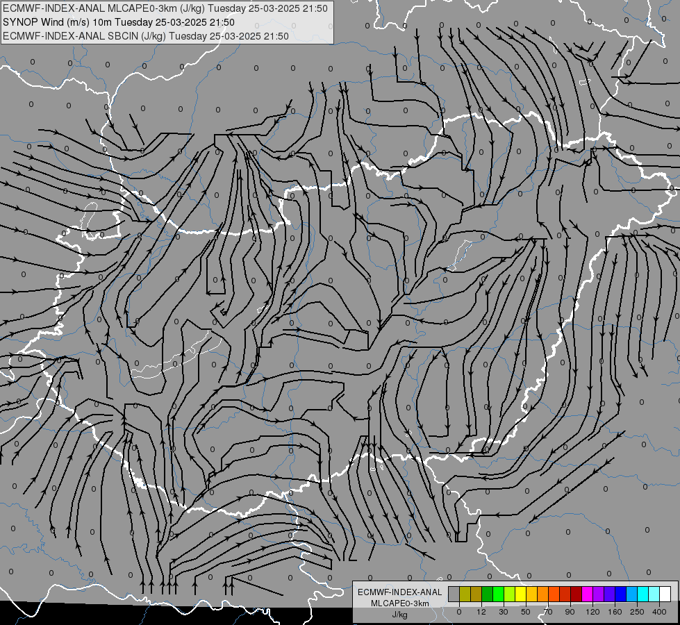This screenshot has height=625, width=680.
Task: Select the magenta legend swatch
Action: 587,594
